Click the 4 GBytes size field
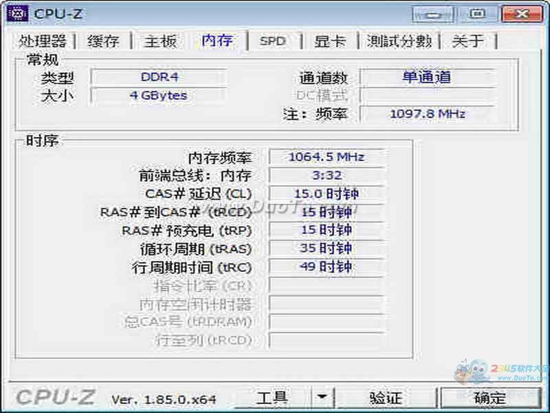This screenshot has height=413, width=550. click(159, 96)
